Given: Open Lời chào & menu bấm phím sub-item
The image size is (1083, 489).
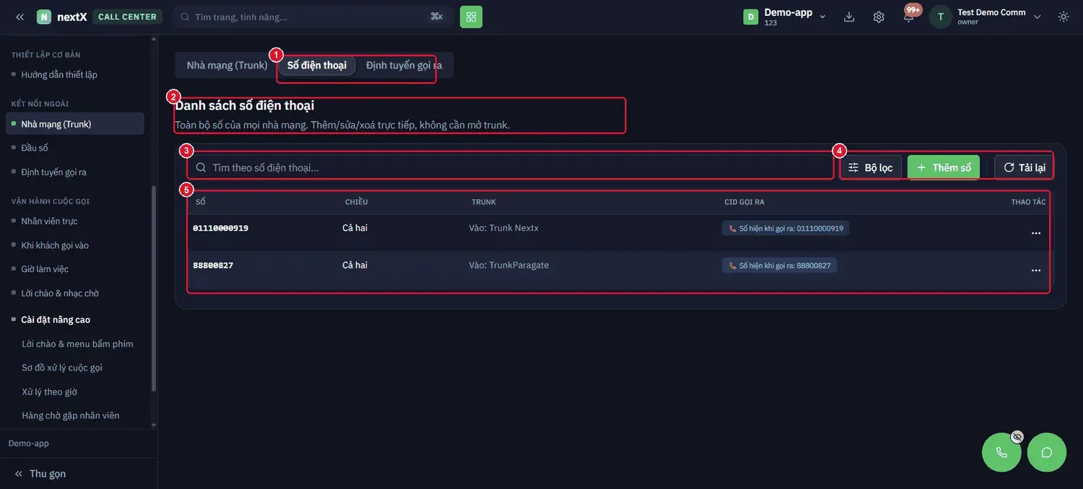Looking at the screenshot, I should (x=77, y=344).
